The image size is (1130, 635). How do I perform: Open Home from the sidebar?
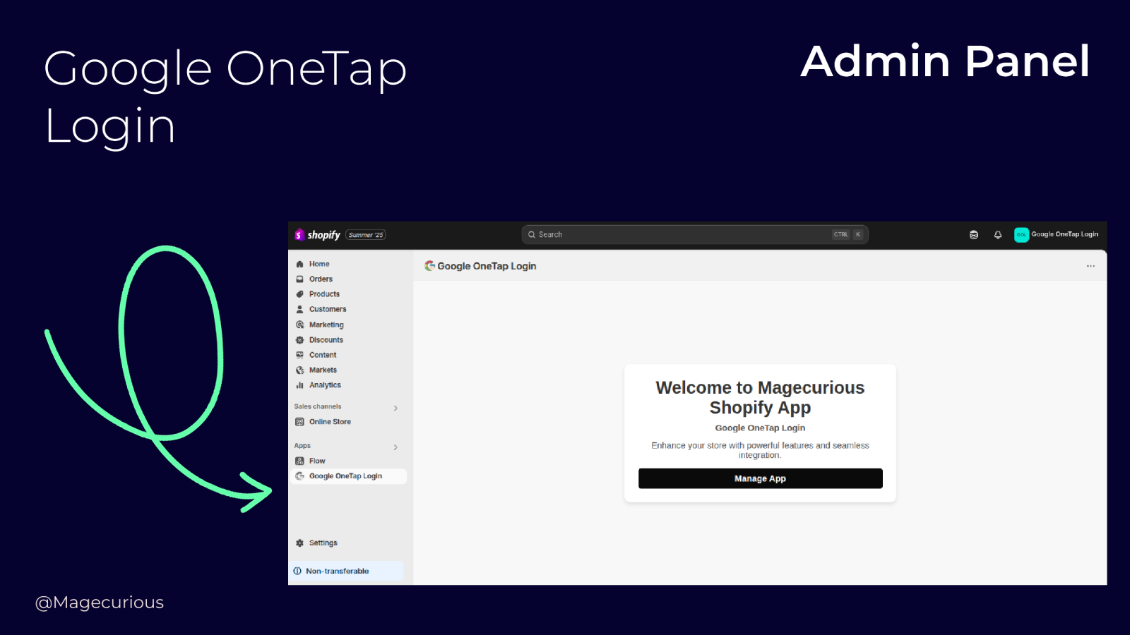pos(300,263)
